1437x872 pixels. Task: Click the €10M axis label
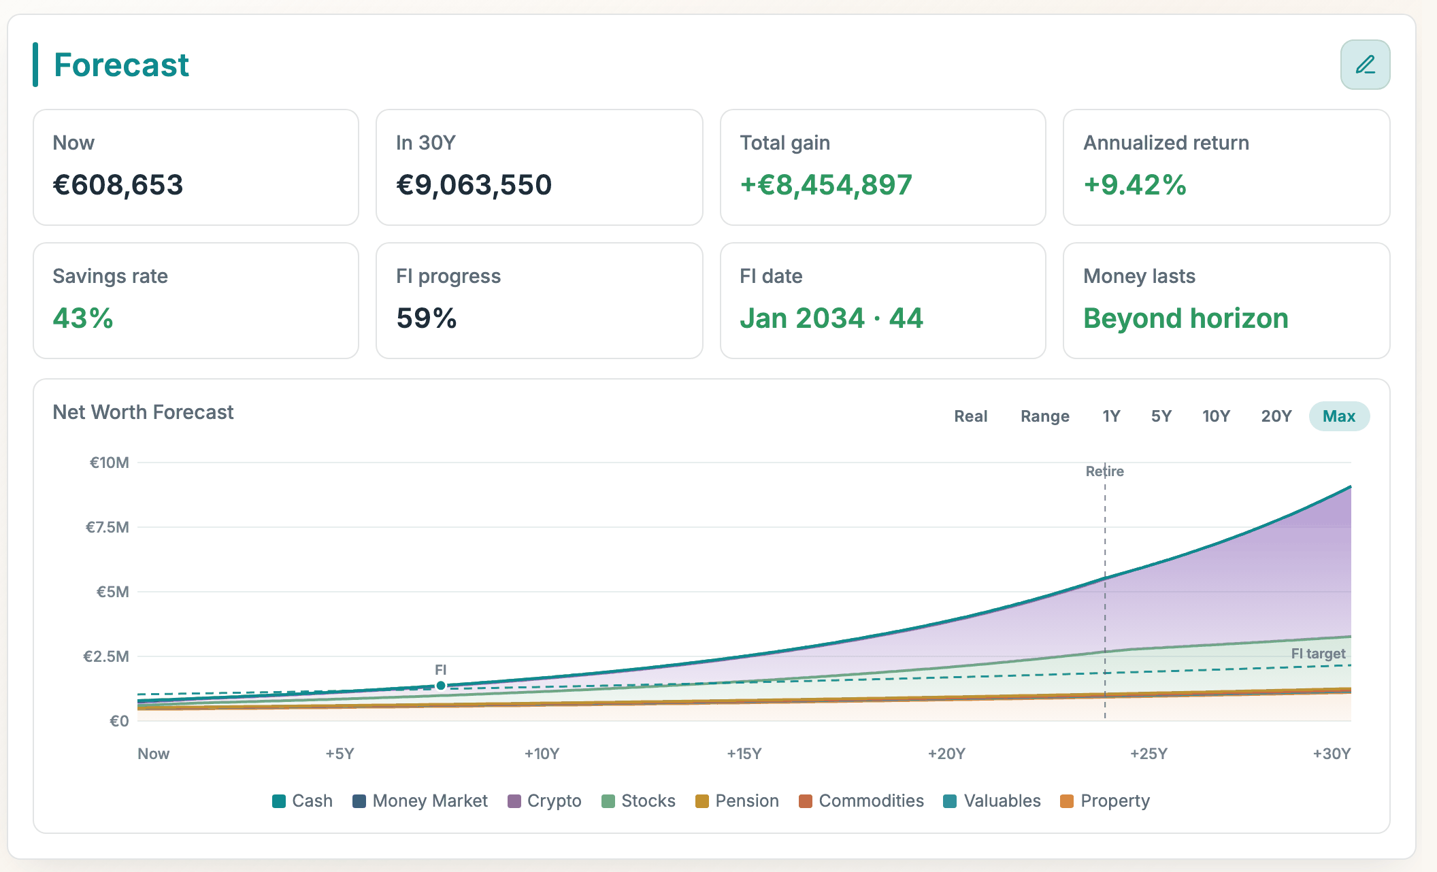tap(110, 463)
